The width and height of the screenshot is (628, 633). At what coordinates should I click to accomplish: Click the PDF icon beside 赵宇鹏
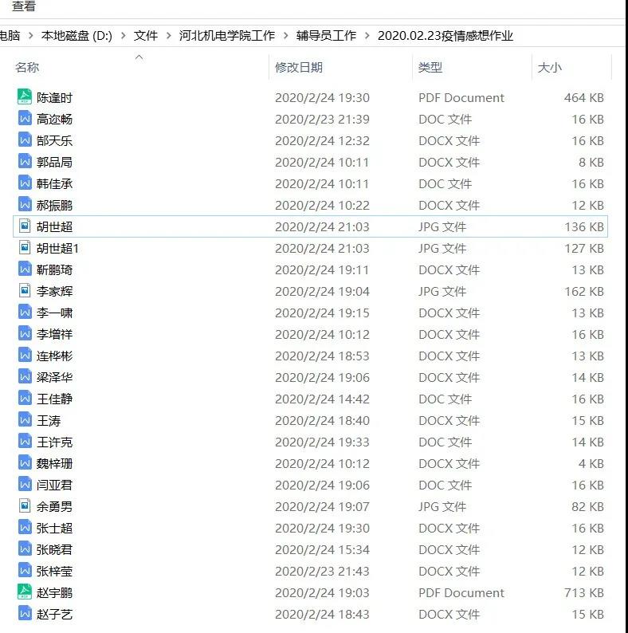coord(25,592)
